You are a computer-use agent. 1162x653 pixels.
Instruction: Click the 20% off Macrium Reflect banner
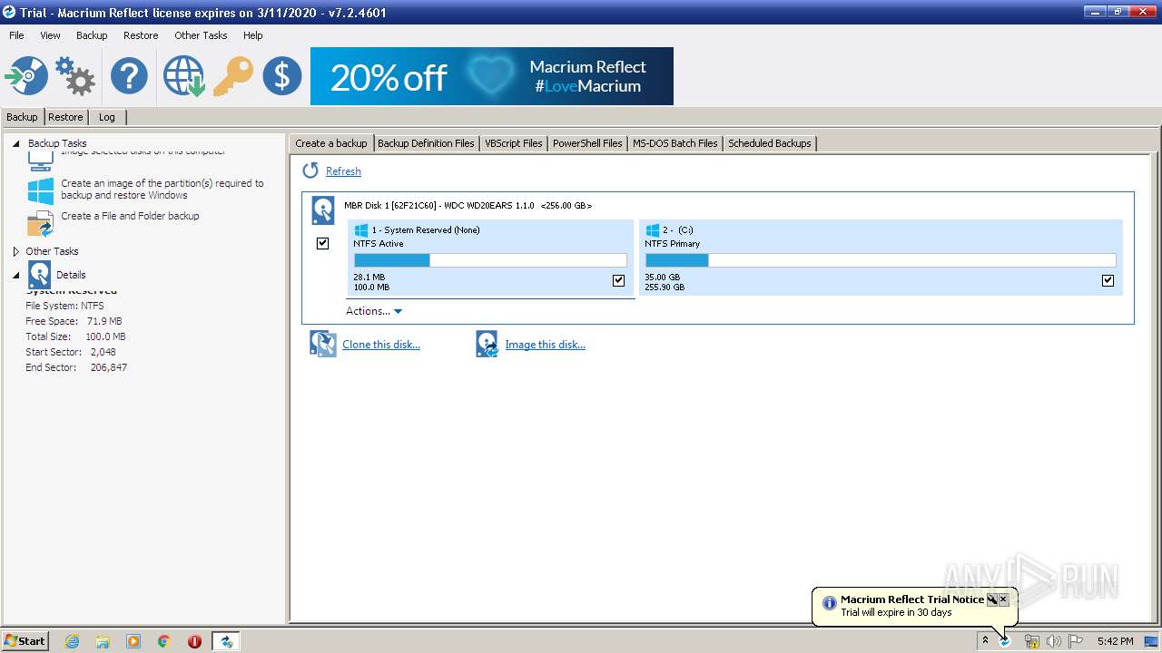click(492, 76)
